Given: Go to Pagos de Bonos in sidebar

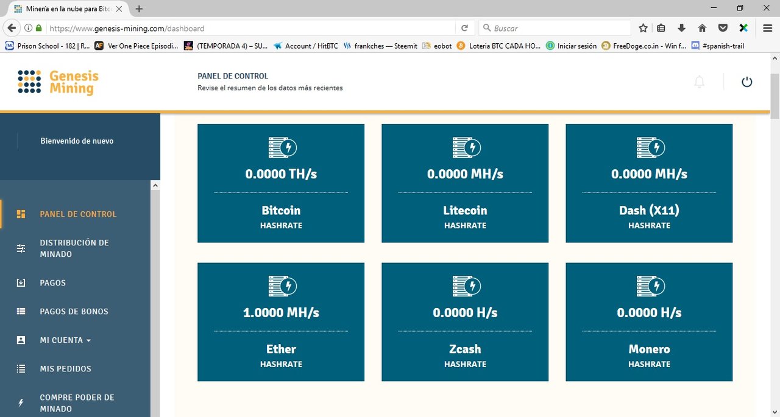Looking at the screenshot, I should pyautogui.click(x=74, y=312).
